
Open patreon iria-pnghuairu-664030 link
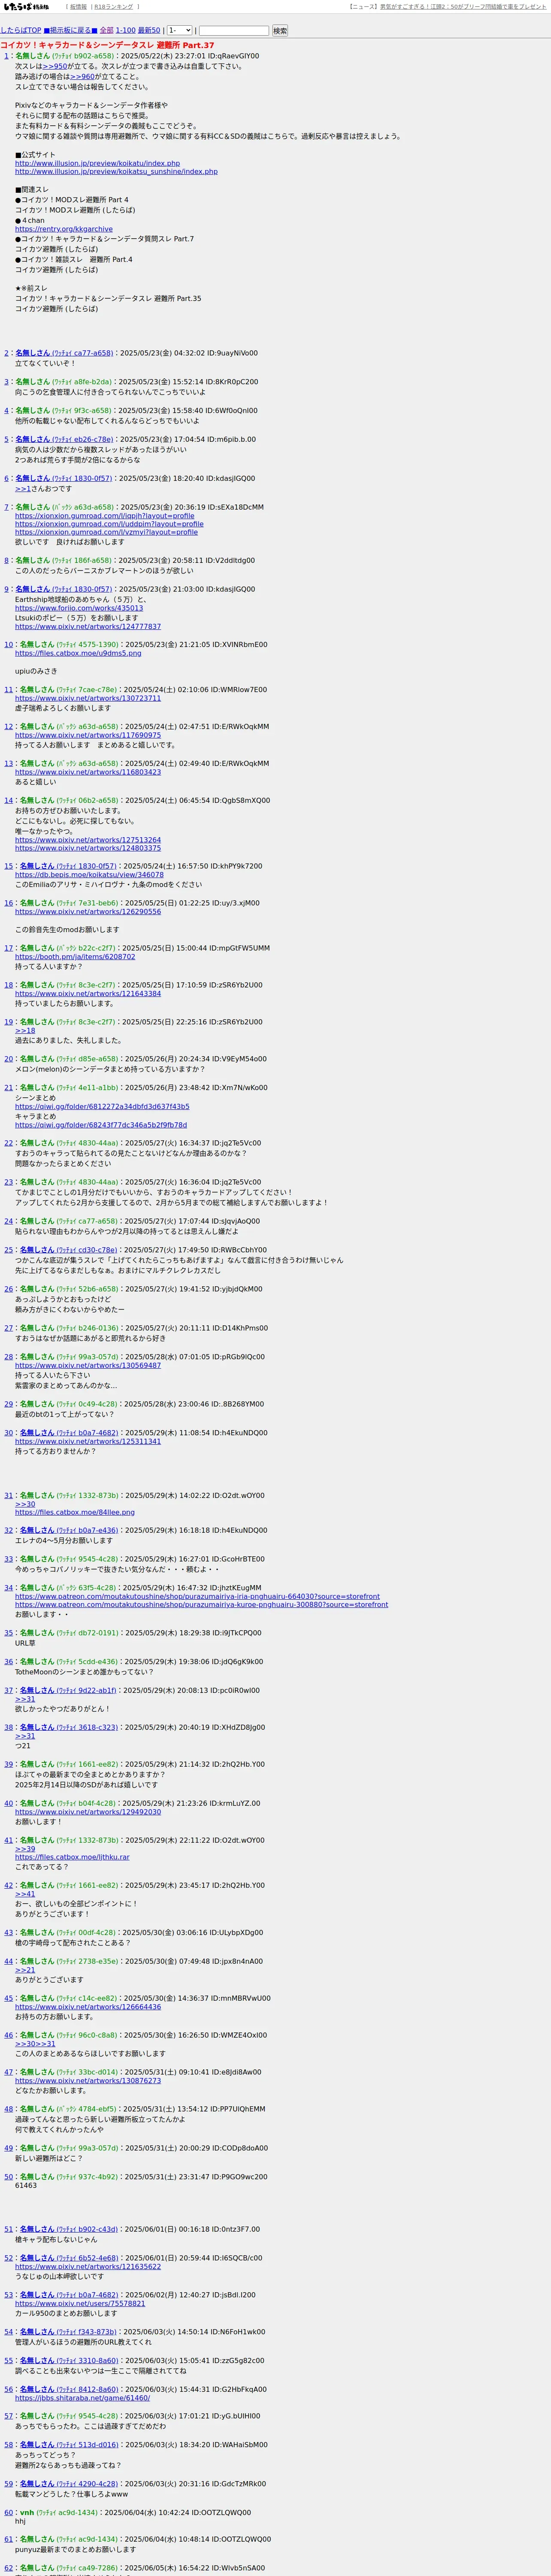pos(197,1597)
